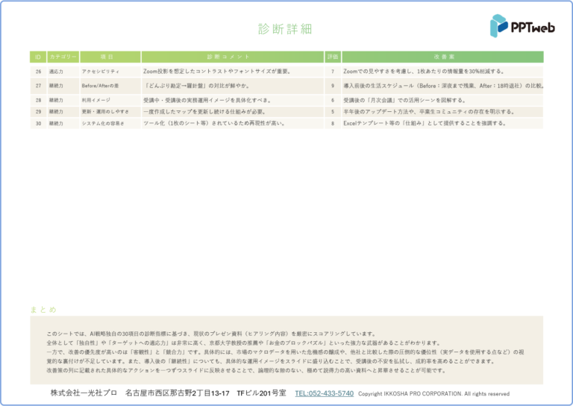573x406 pixels.
Task: Select summary line starting このシートでは、AI戦略独自
Action: click(x=211, y=334)
